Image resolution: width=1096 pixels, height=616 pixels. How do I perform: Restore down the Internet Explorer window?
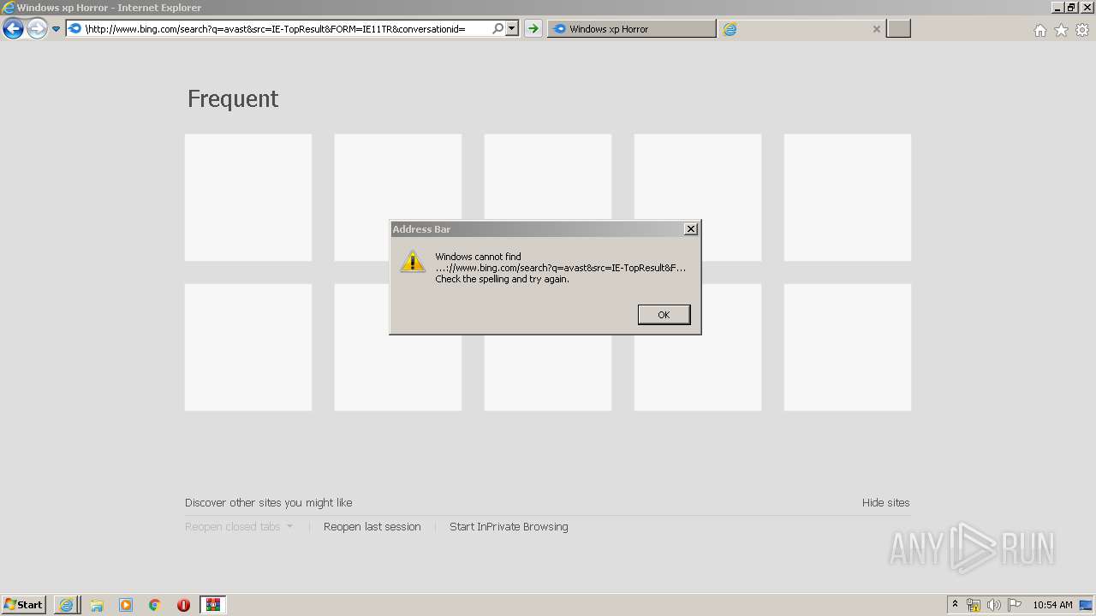[x=1071, y=7]
